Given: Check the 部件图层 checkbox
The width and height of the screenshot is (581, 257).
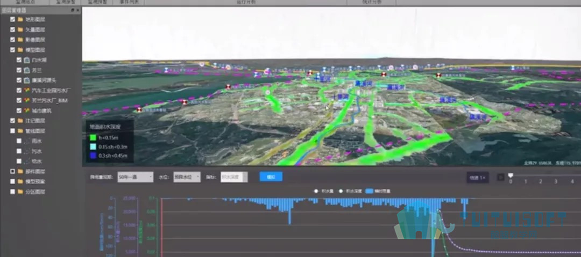Looking at the screenshot, I should pyautogui.click(x=12, y=171).
